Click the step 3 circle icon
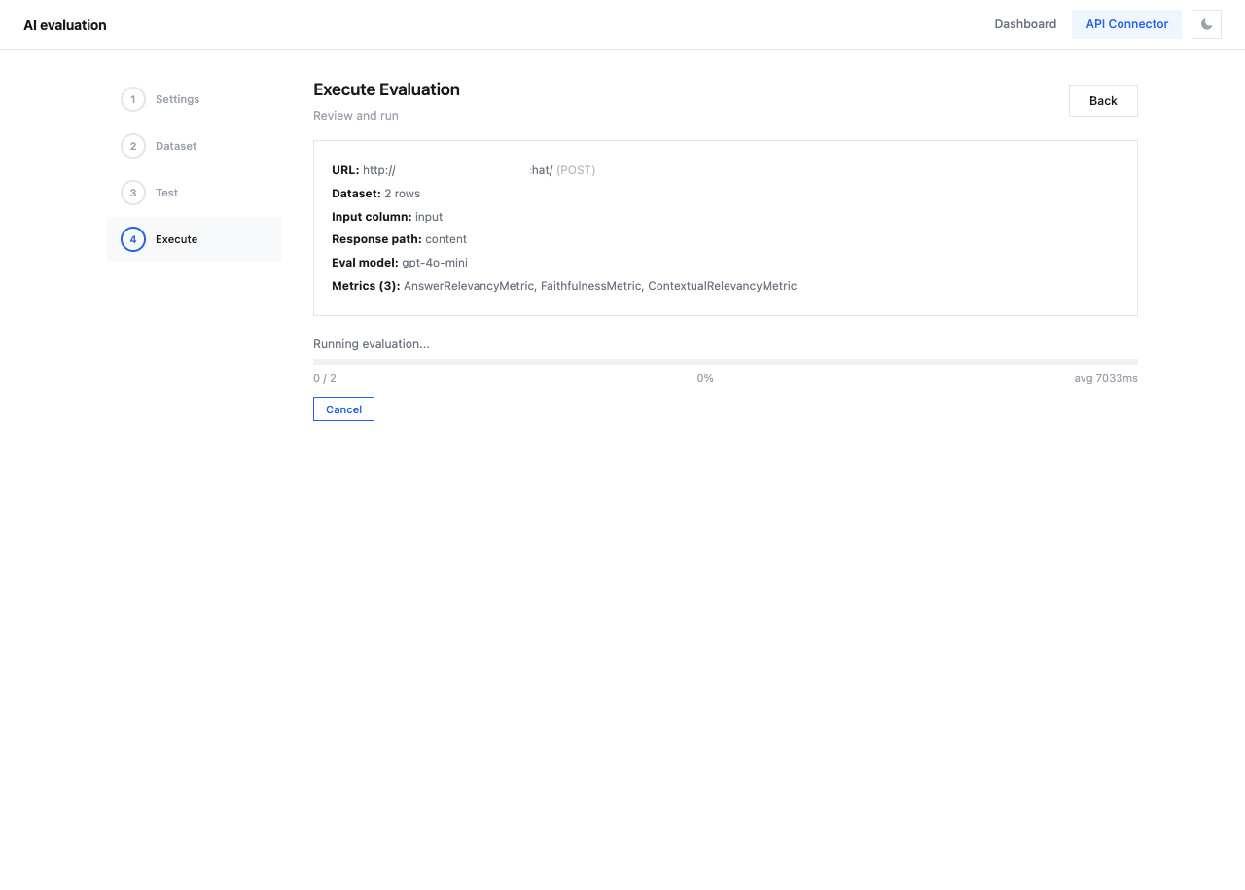Screen dimensions: 1245x890 [133, 193]
